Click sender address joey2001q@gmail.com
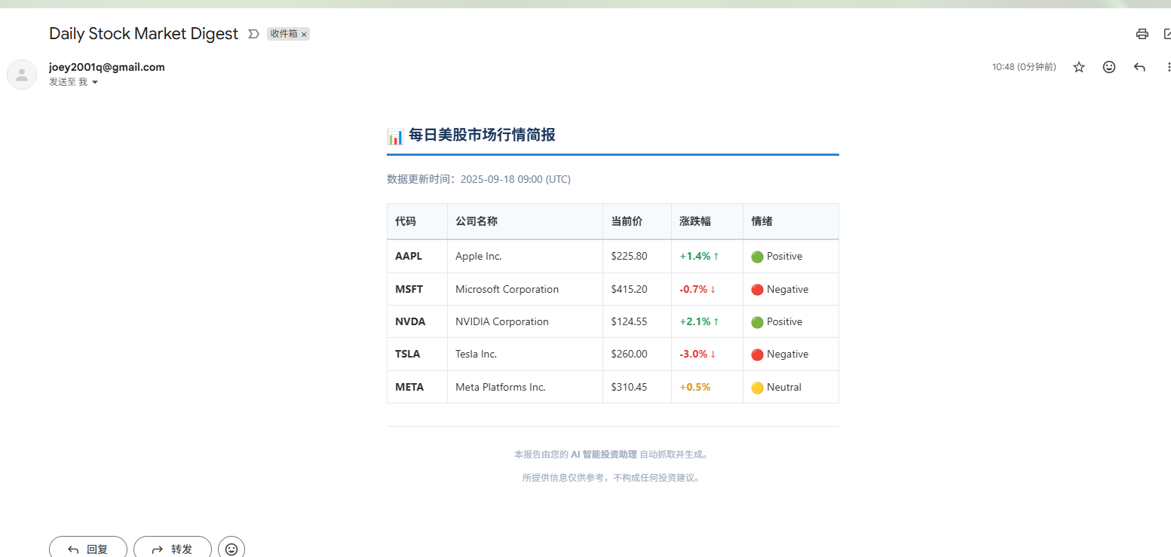The image size is (1171, 557). 107,67
